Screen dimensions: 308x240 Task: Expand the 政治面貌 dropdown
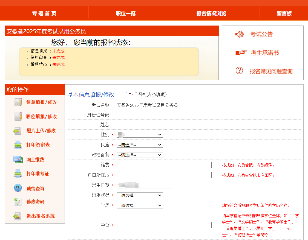pyautogui.click(x=140, y=155)
